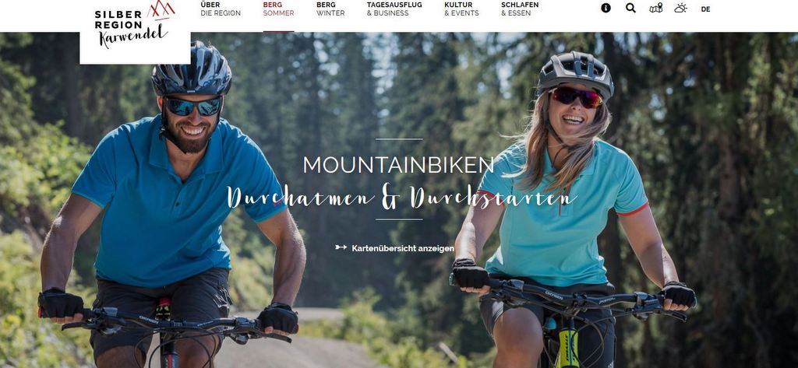The image size is (798, 368).
Task: Expand the Über die Region menu
Action: 221,9
